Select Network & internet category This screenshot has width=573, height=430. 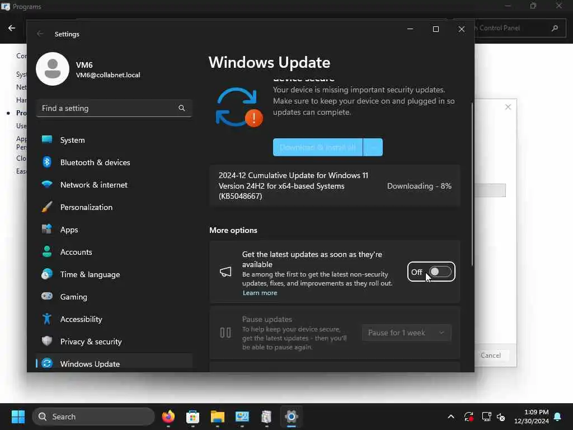click(114, 184)
